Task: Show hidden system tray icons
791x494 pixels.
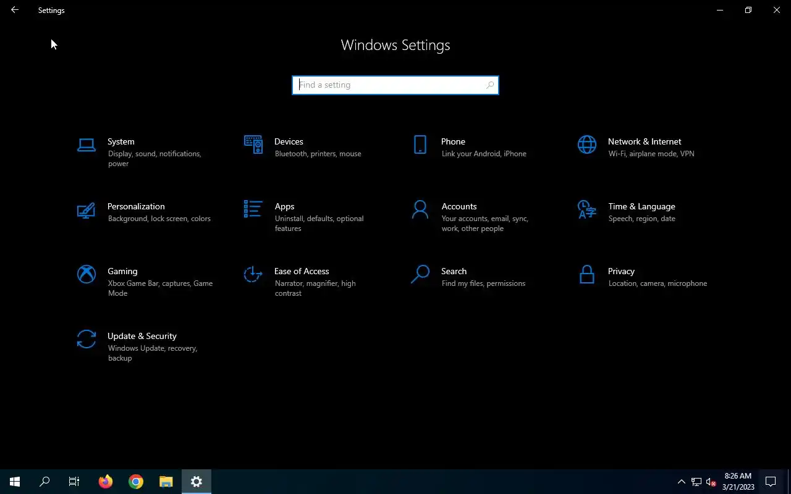Action: pos(682,482)
